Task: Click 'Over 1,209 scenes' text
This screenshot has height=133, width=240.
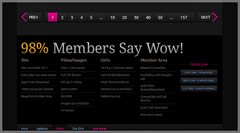Action: tap(73, 68)
